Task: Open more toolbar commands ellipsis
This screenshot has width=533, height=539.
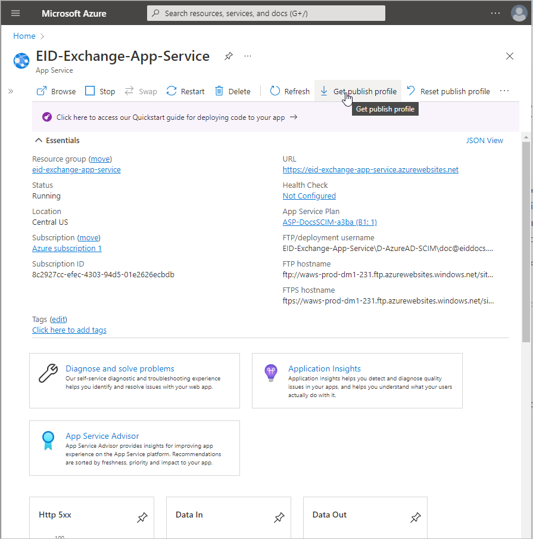Action: click(504, 91)
